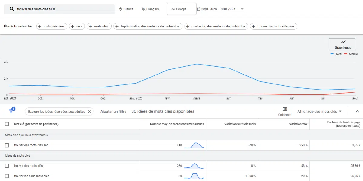
Task: Click the search magnifier icon
Action: coord(12,9)
